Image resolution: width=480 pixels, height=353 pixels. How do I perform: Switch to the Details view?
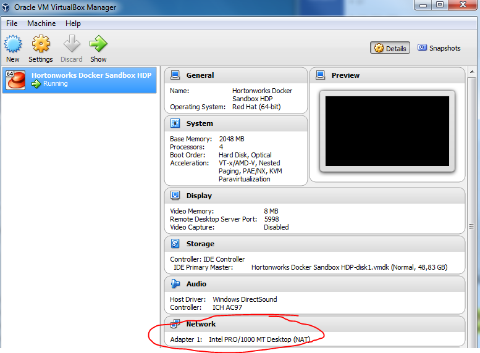[390, 48]
